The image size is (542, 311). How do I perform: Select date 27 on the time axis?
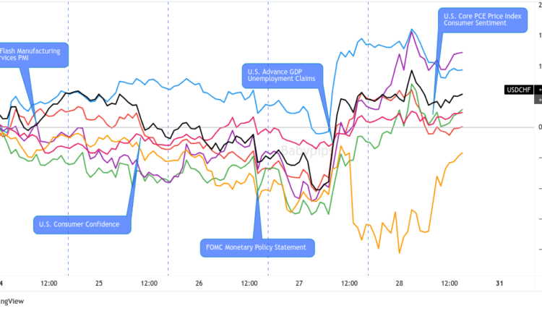299,284
